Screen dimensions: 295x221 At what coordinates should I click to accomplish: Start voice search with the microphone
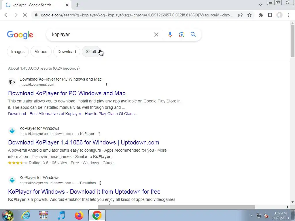pos(170,35)
